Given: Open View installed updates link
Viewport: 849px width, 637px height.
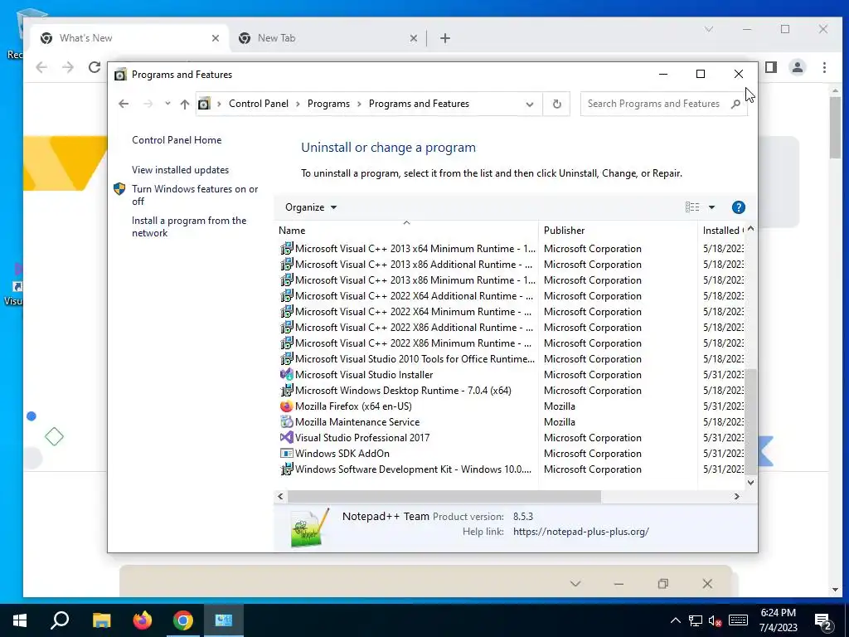Looking at the screenshot, I should [180, 169].
